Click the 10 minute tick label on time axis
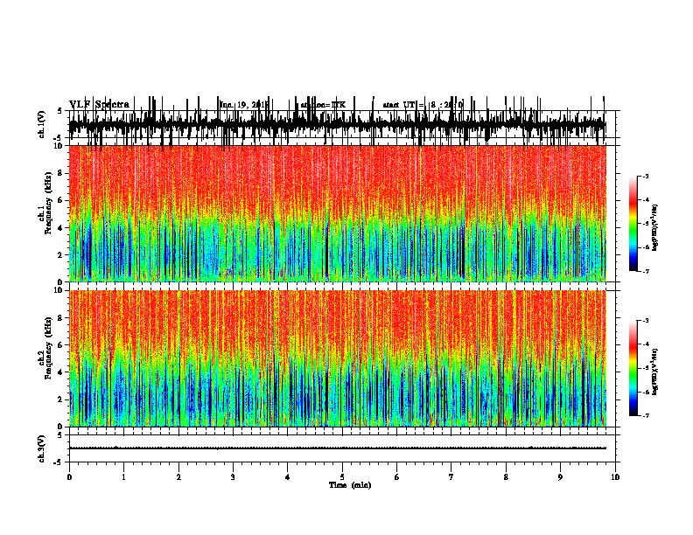693x535 pixels. 615,477
